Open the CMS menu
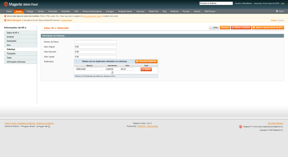Viewport: 288px width, 157px height. coord(76,11)
